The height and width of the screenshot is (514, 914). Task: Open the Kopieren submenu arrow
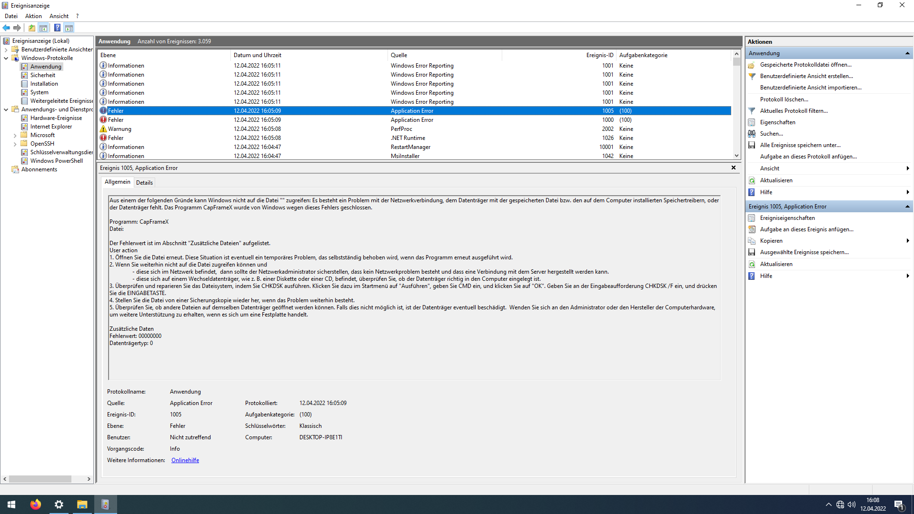pos(907,241)
